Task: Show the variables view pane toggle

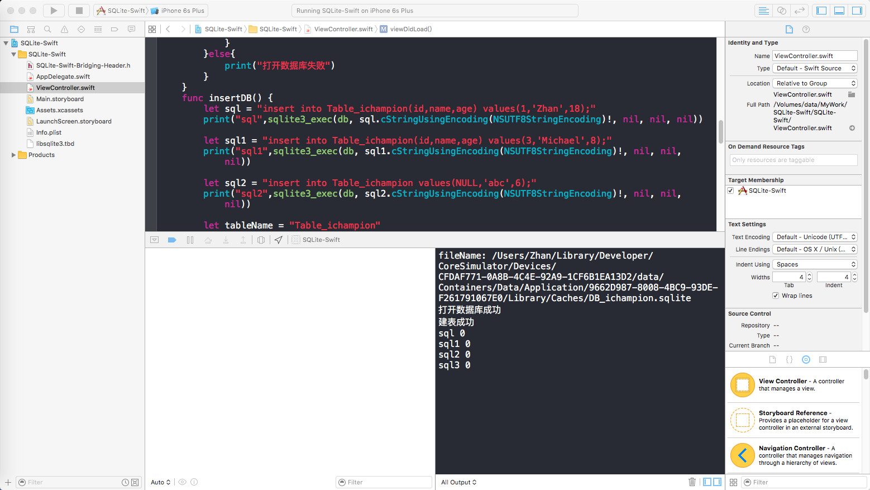Action: coord(708,482)
